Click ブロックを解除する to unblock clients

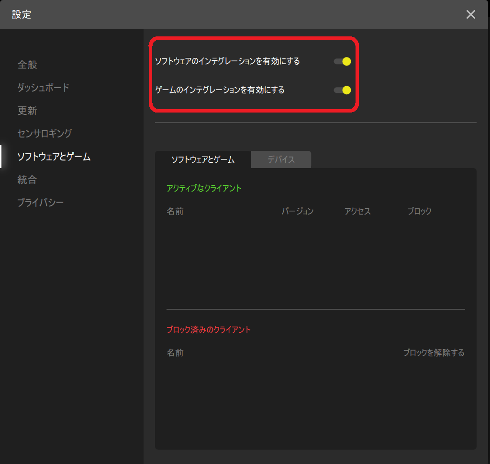(x=433, y=353)
